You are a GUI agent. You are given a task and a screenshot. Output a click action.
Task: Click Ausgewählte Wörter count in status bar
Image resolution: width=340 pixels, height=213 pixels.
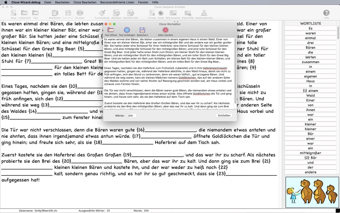94,210
